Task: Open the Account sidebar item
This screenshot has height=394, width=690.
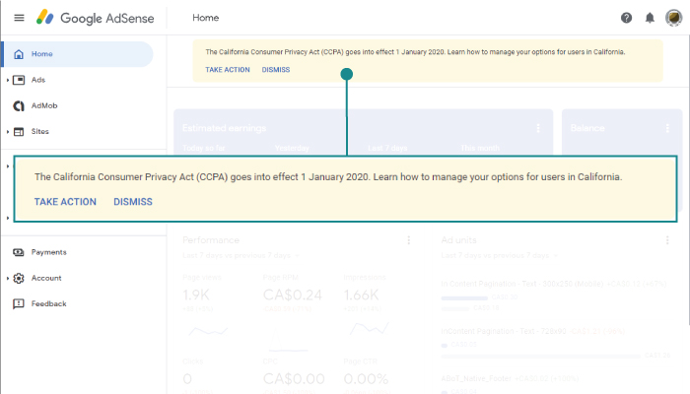Action: [x=46, y=278]
